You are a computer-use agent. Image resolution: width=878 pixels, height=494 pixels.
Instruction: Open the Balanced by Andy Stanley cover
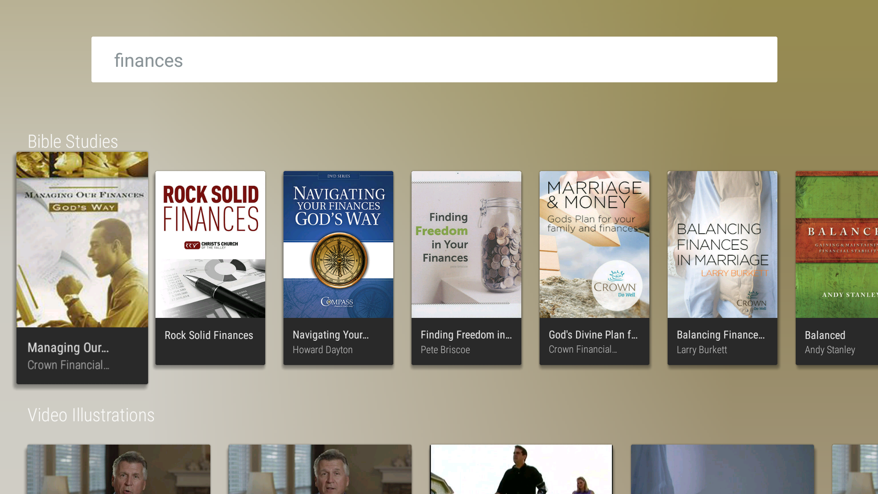click(837, 244)
